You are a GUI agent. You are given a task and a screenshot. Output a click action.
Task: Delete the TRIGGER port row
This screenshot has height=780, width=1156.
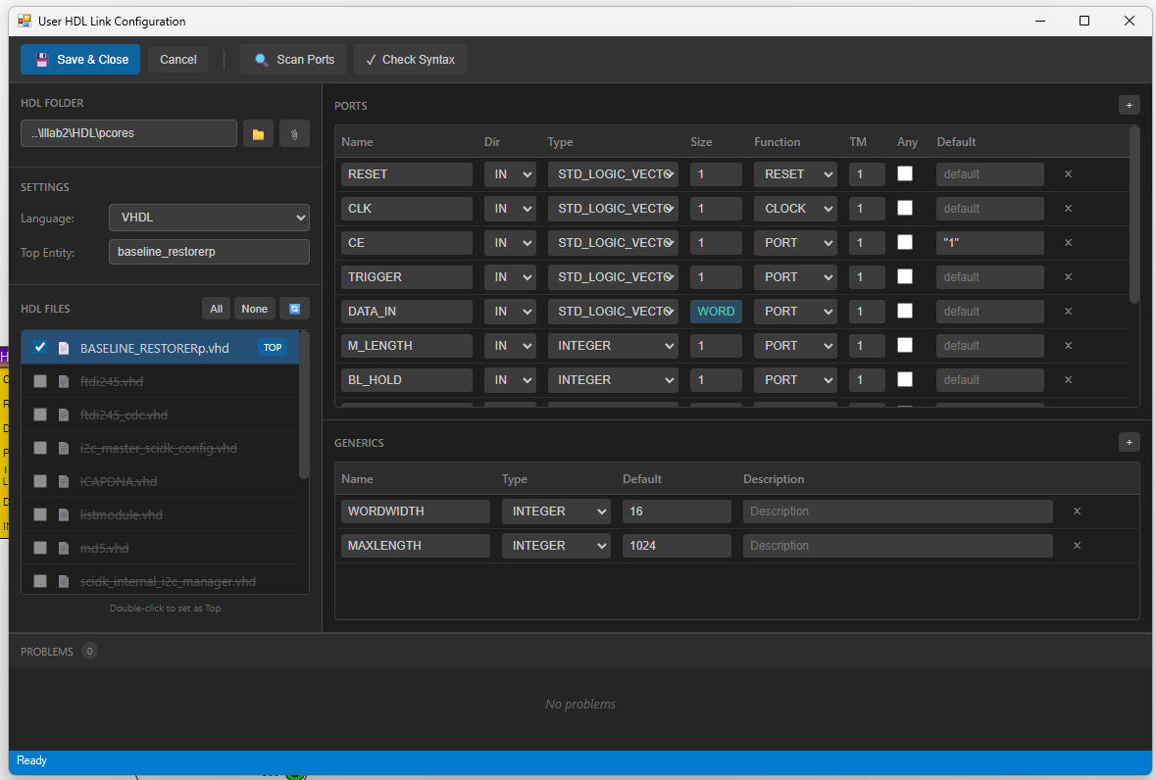pyautogui.click(x=1069, y=277)
